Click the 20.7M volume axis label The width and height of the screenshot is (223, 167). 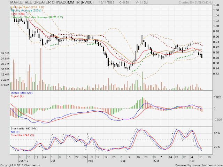click(5, 64)
